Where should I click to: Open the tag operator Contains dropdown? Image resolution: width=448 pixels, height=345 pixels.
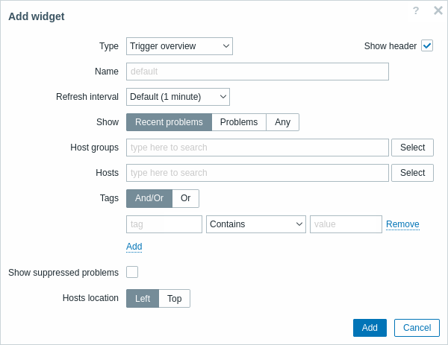(x=256, y=224)
